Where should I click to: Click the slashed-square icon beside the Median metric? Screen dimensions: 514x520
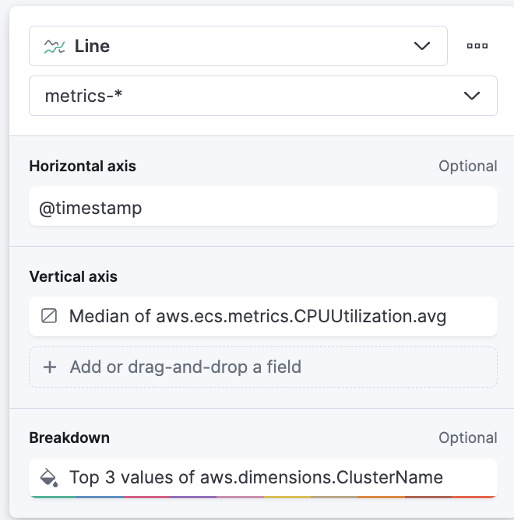click(x=49, y=317)
